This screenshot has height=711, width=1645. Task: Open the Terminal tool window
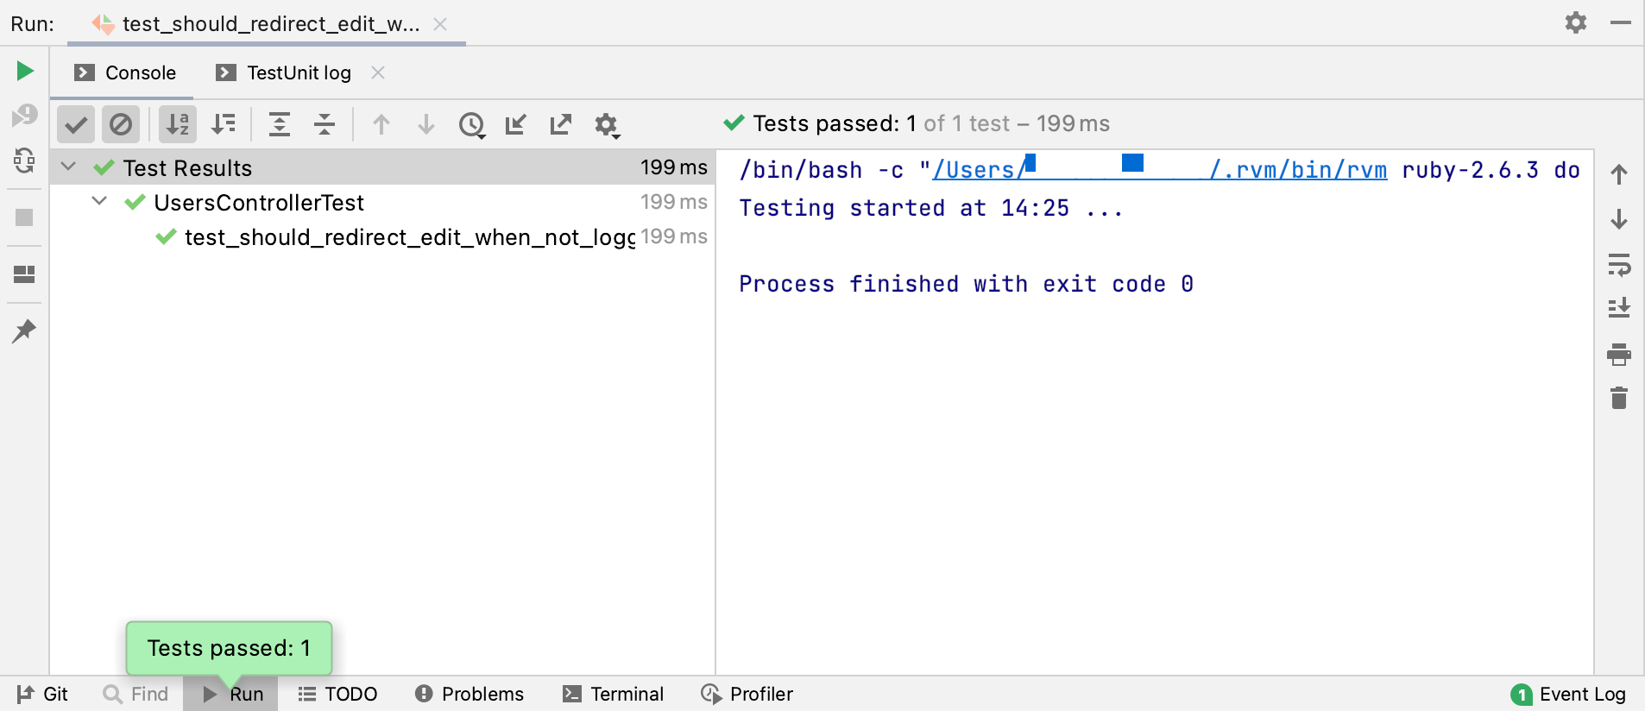pyautogui.click(x=614, y=694)
